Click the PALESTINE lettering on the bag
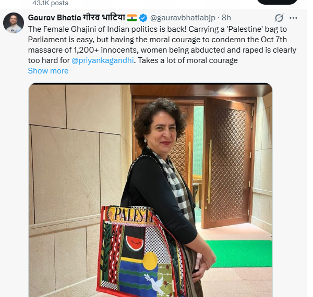Viewport: 313px width, 297px height. tap(133, 215)
